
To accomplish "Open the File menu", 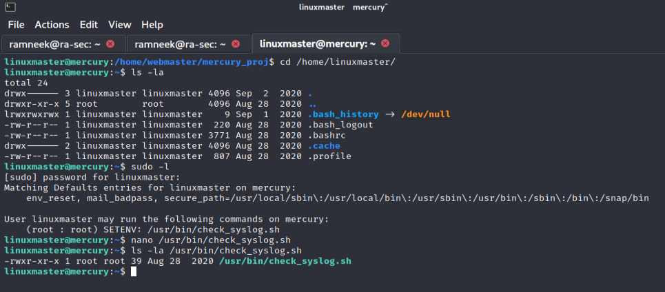I will click(16, 25).
